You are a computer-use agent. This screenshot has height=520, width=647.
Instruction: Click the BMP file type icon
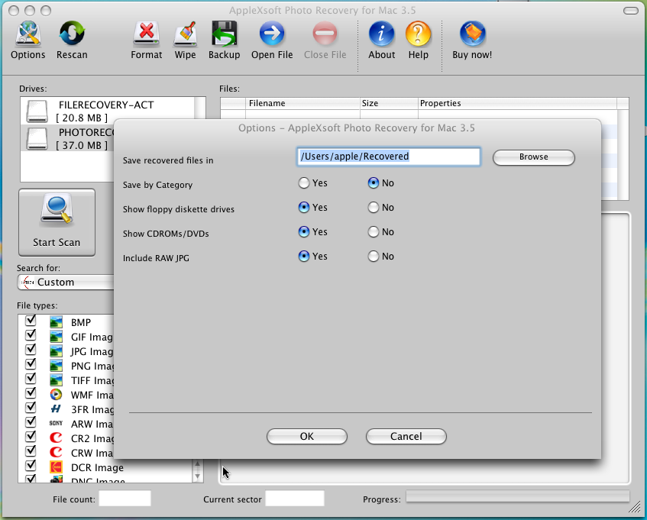pos(56,322)
